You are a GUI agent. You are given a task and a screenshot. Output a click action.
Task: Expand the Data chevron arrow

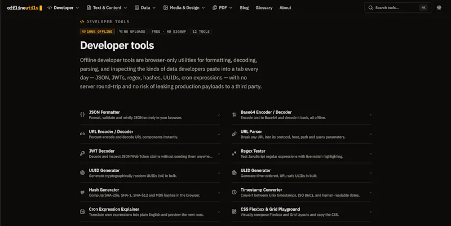coord(154,8)
